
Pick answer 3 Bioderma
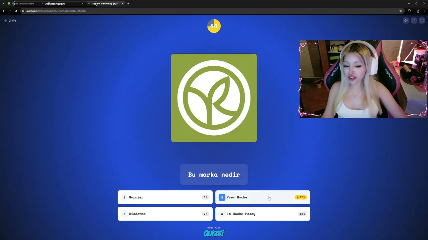coord(165,214)
